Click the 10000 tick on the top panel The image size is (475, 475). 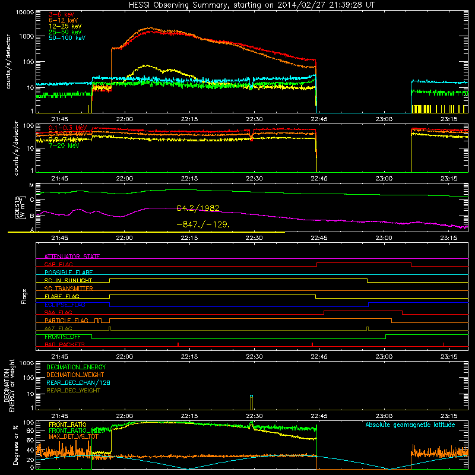pyautogui.click(x=25, y=12)
